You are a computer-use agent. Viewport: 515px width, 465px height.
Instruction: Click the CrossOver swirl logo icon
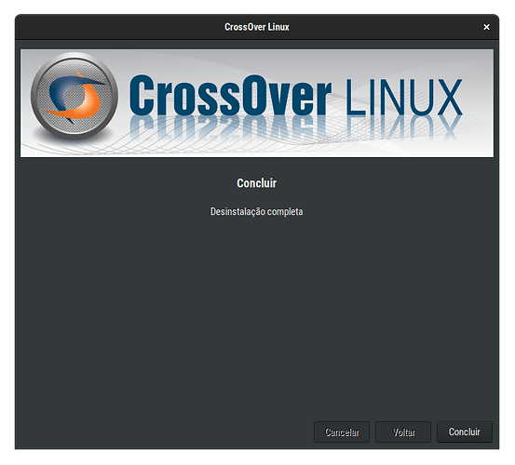tap(75, 96)
